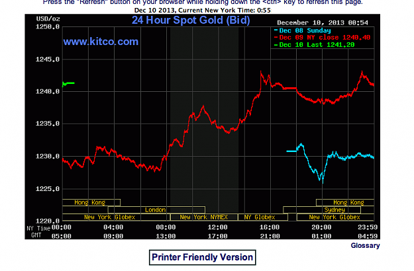Image resolution: width=414 pixels, height=271 pixels.
Task: Click the 16:00 NY time axis label
Action: 270,227
